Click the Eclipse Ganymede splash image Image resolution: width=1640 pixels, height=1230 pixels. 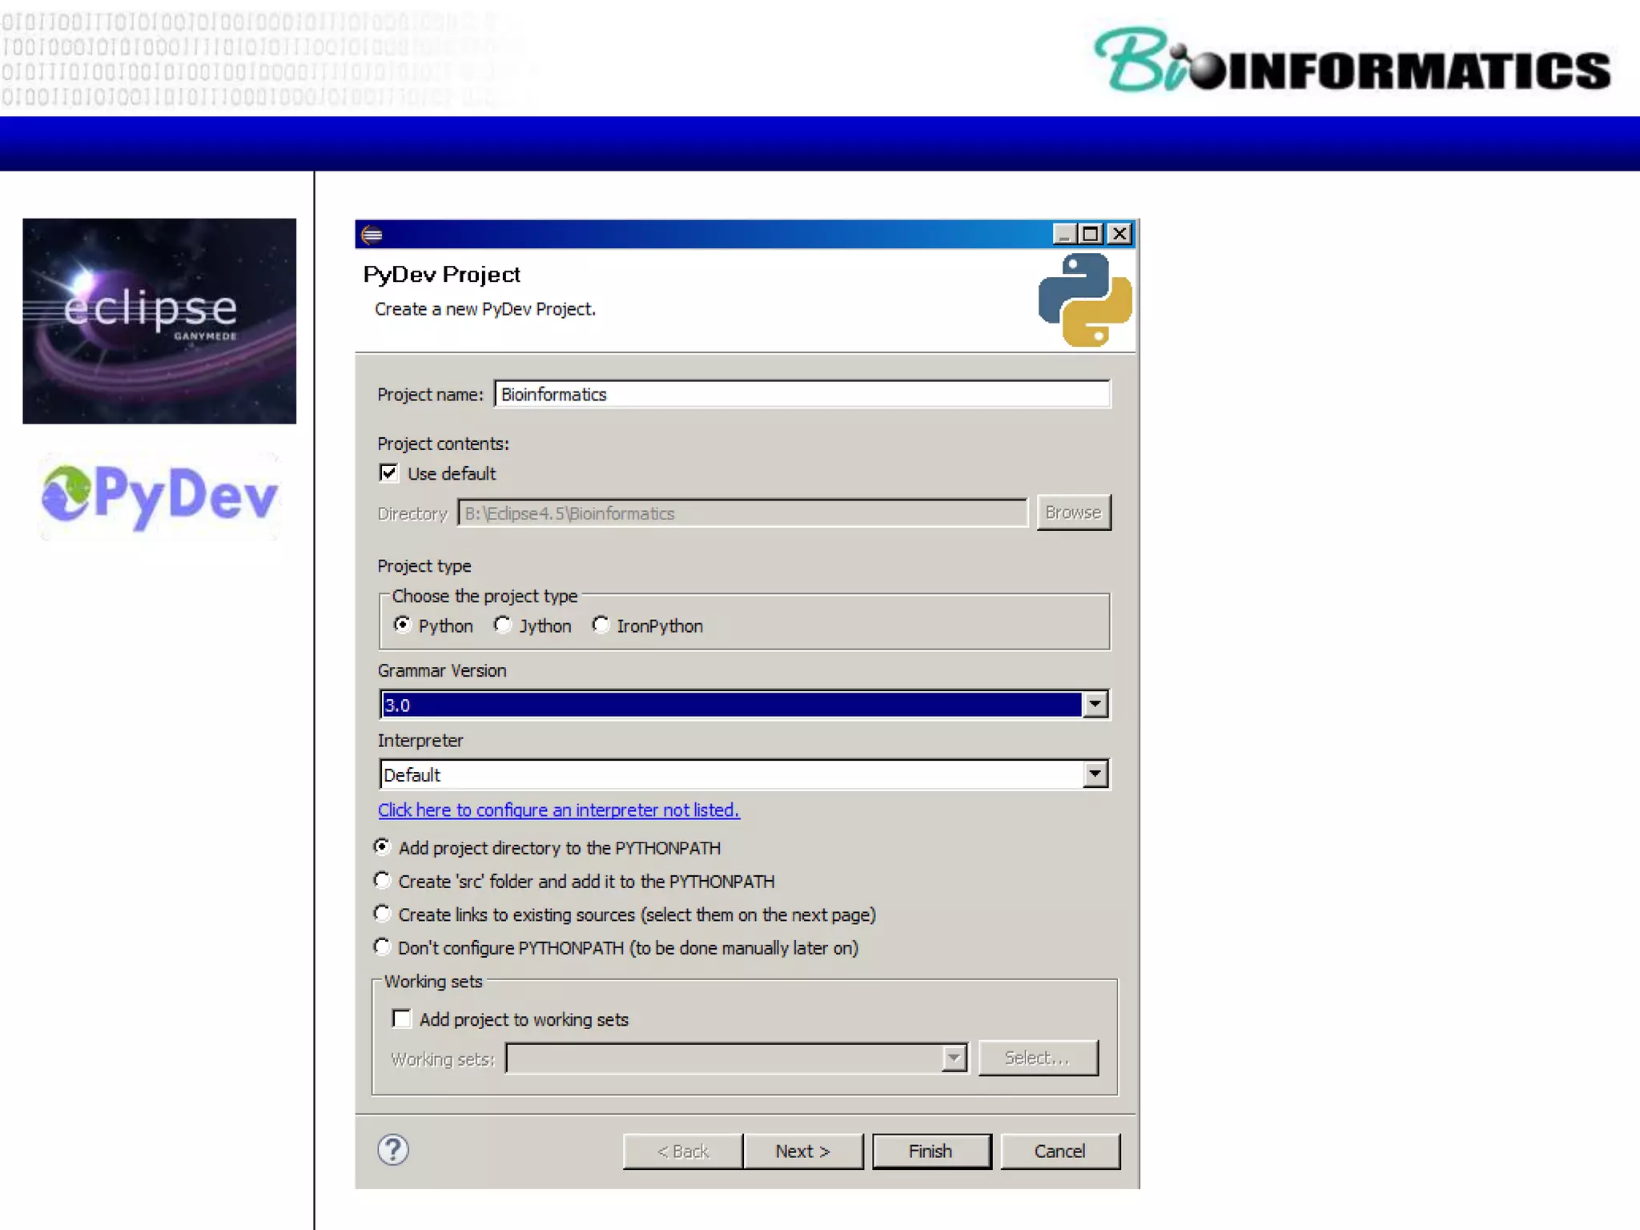159,320
